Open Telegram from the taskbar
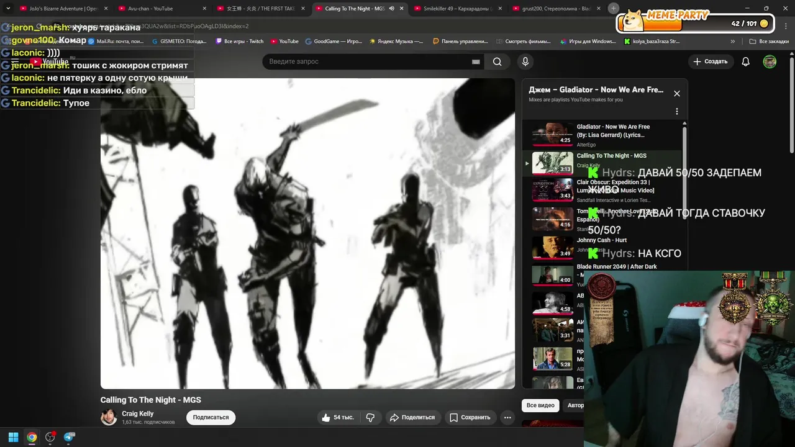This screenshot has height=447, width=795. pos(69,437)
